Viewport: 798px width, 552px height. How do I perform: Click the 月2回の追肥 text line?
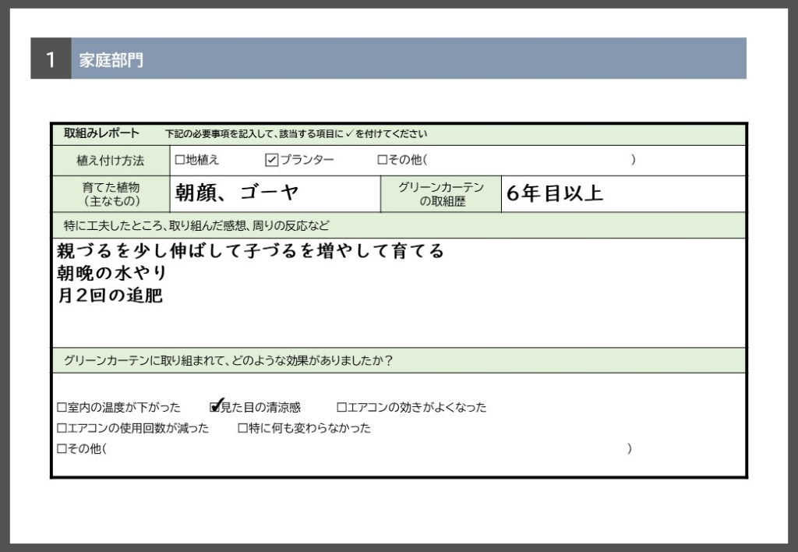110,296
